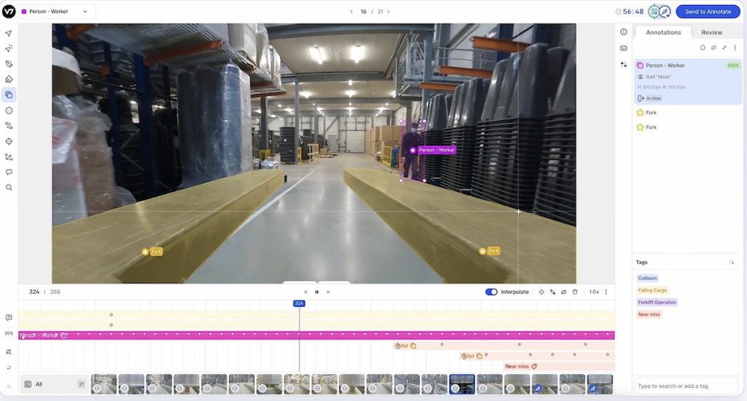This screenshot has height=401, width=747.
Task: Open the Annotations tab
Action: [x=663, y=32]
